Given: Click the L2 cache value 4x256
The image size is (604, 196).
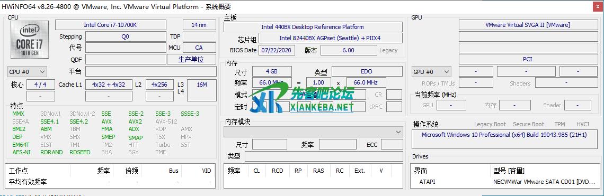Looking at the screenshot, I should tap(159, 85).
